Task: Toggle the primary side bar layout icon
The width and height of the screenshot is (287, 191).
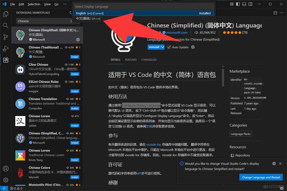Action: [238, 4]
